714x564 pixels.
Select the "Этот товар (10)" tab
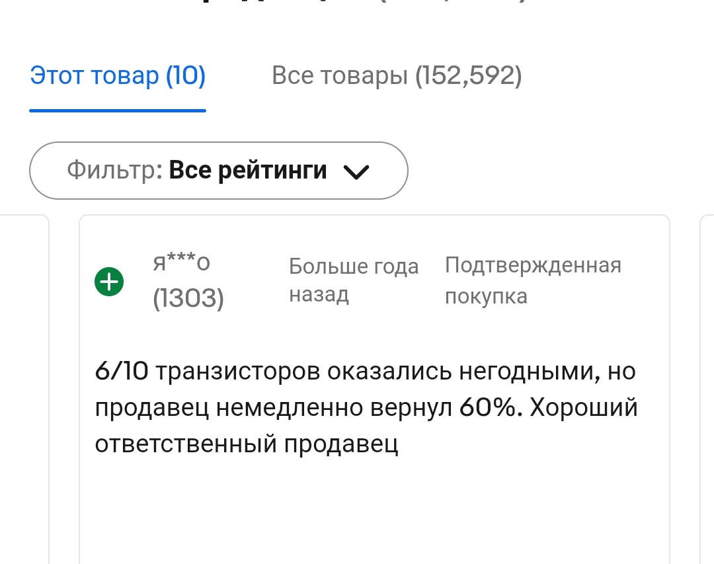pos(118,77)
